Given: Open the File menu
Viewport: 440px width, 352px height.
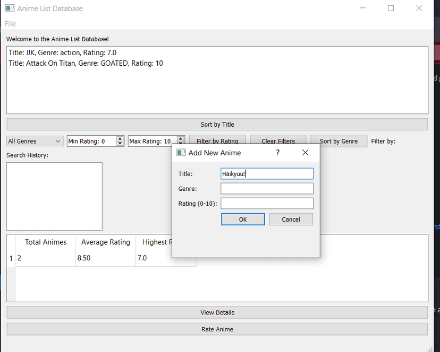Looking at the screenshot, I should pos(11,24).
